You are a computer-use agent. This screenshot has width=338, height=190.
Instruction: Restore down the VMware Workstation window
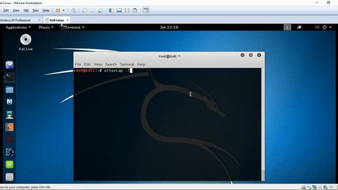click(328, 3)
